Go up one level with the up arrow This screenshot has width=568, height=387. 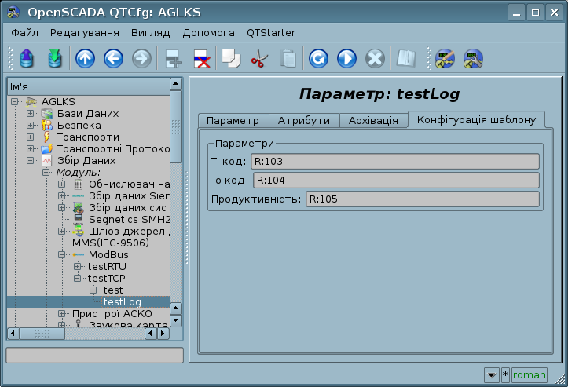pos(85,59)
